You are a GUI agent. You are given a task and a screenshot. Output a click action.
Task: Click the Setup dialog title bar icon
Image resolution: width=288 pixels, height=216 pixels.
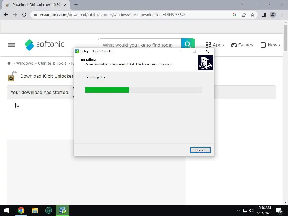(77, 51)
